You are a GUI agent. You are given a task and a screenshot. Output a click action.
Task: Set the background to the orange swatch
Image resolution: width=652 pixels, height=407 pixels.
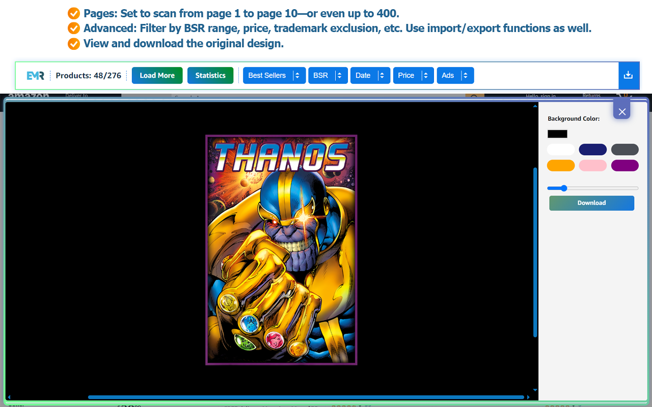click(561, 165)
